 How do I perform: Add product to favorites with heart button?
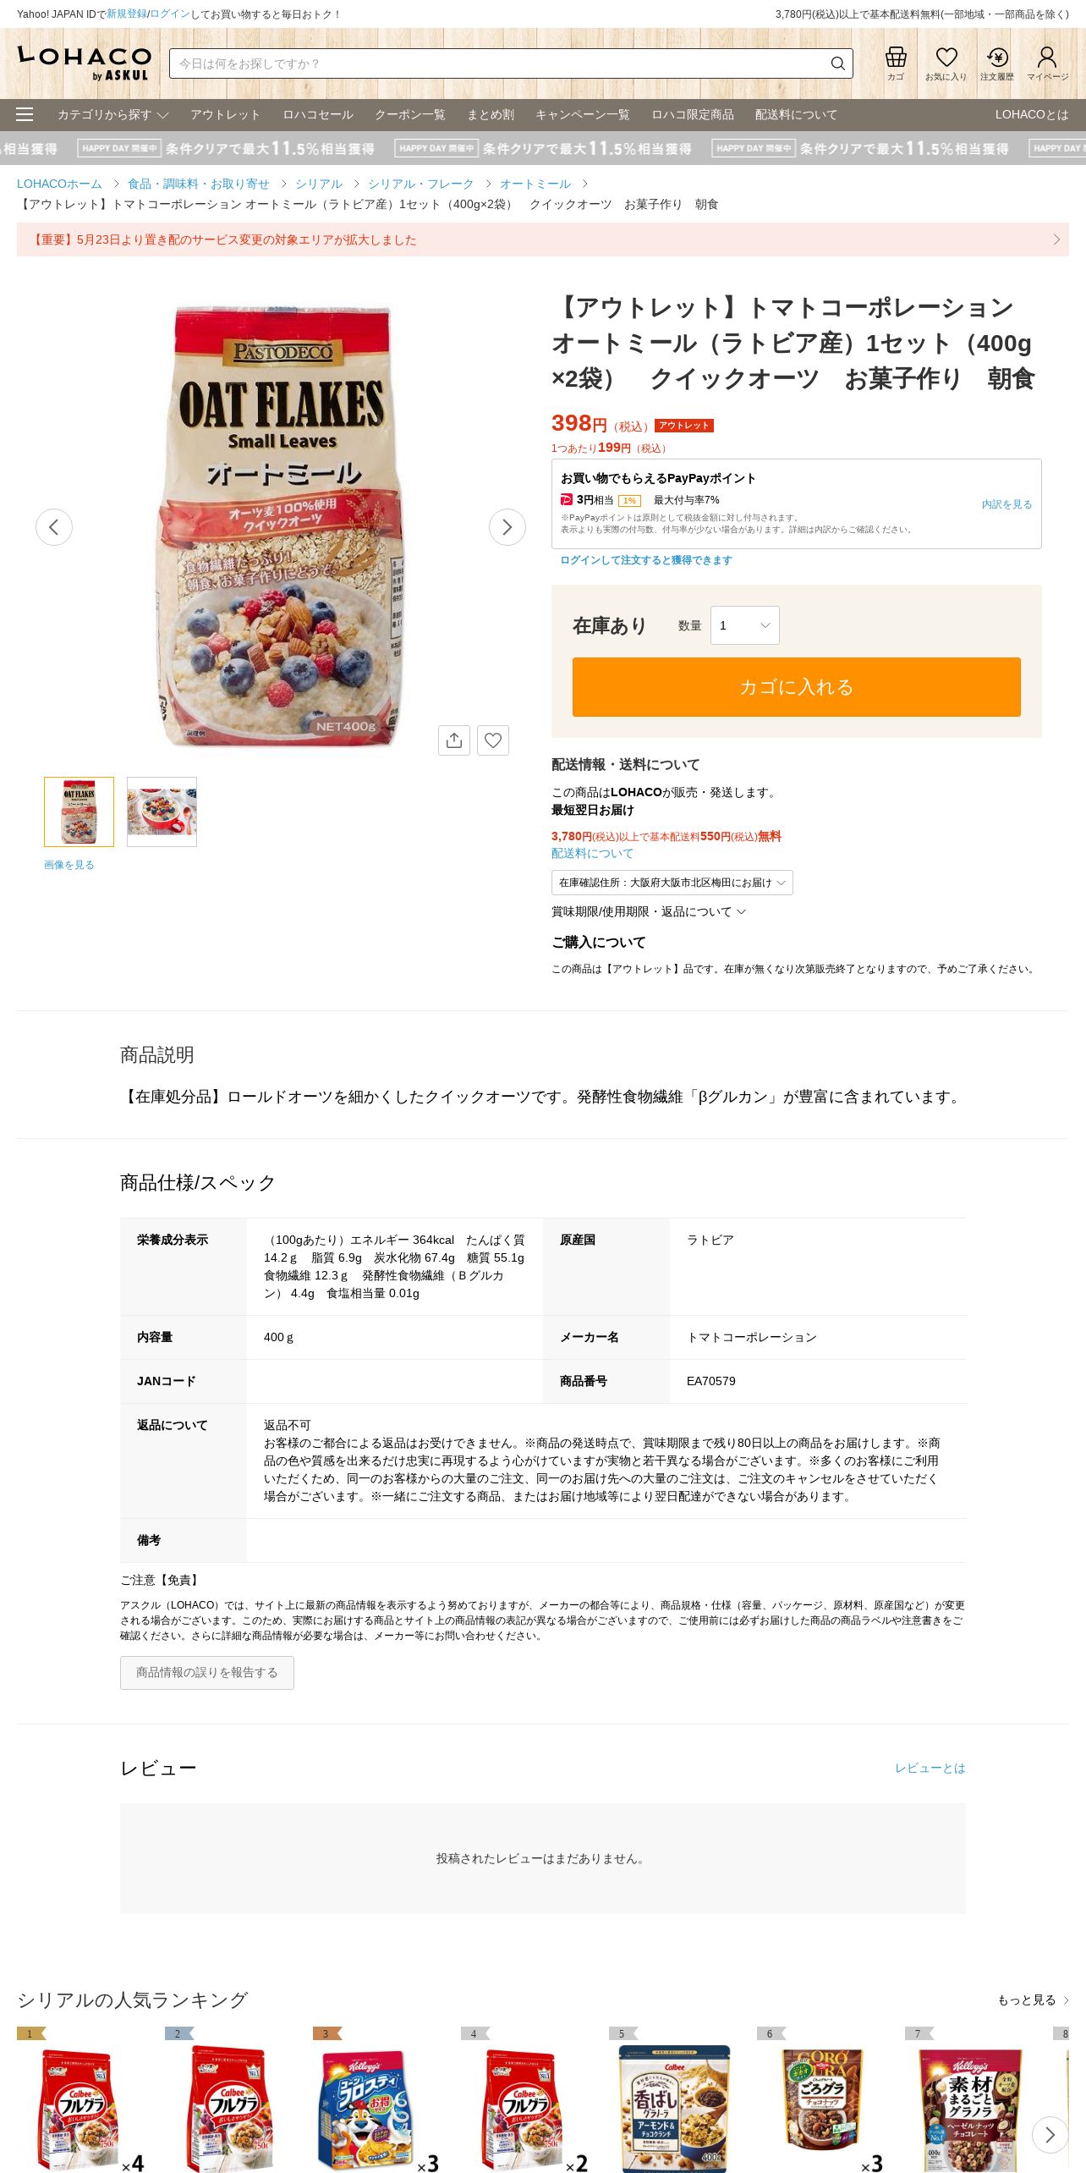493,740
